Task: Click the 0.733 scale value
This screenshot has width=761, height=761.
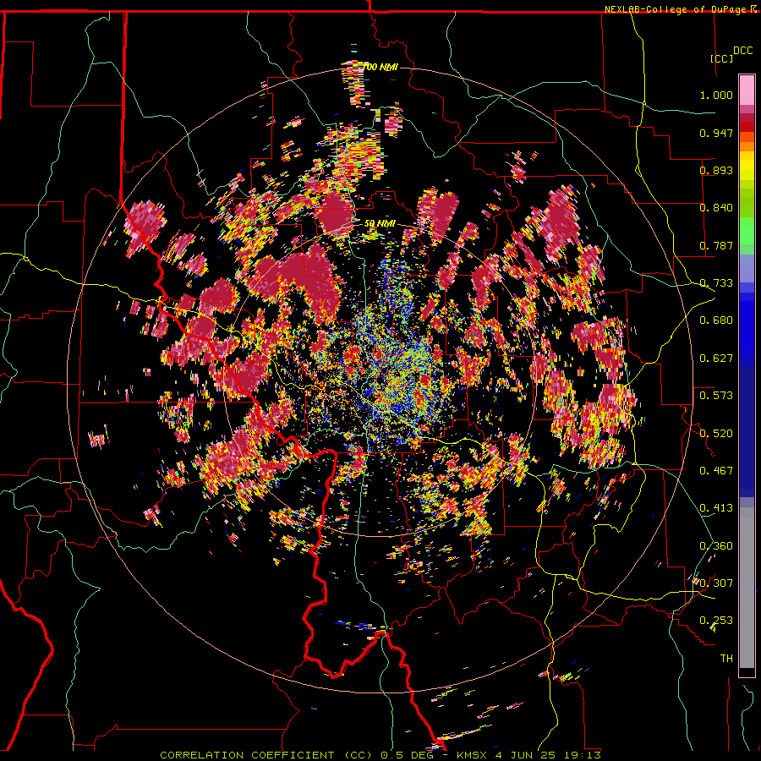Action: (716, 283)
